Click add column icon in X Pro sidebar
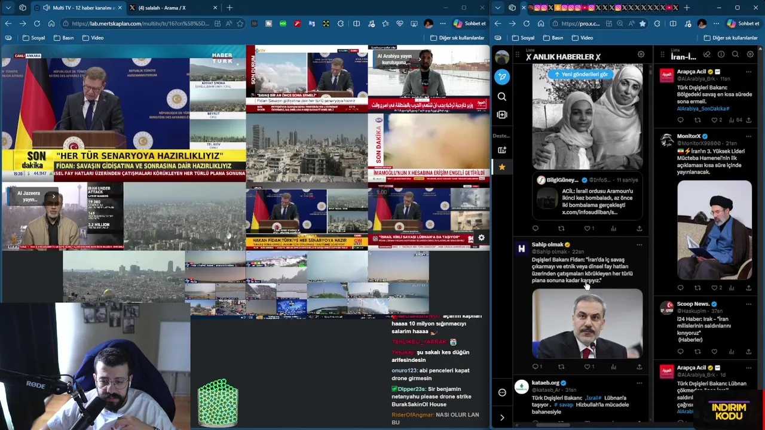 [x=502, y=114]
